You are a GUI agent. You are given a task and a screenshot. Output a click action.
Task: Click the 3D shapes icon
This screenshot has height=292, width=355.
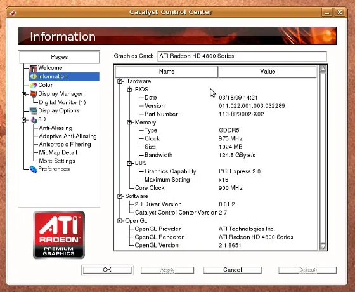point(34,120)
